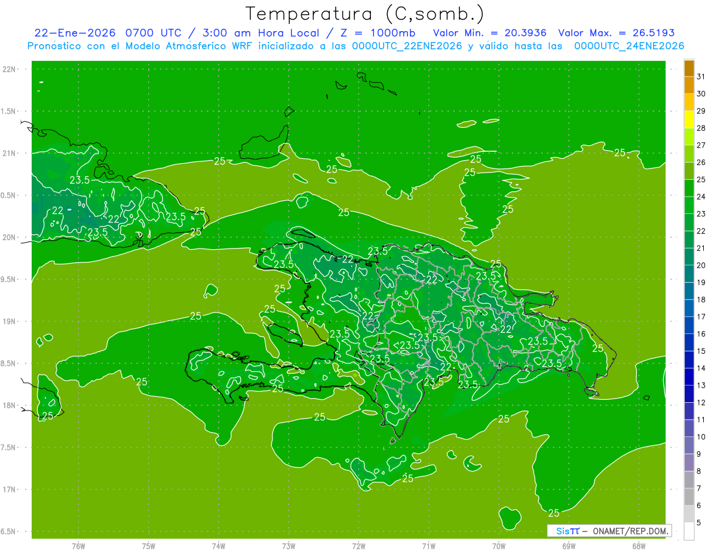This screenshot has height=554, width=717.
Task: Click the '25' contour label at far east Dominican coast
Action: coord(597,348)
